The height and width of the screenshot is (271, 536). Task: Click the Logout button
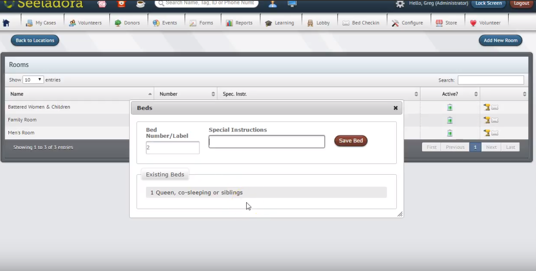[x=521, y=3]
